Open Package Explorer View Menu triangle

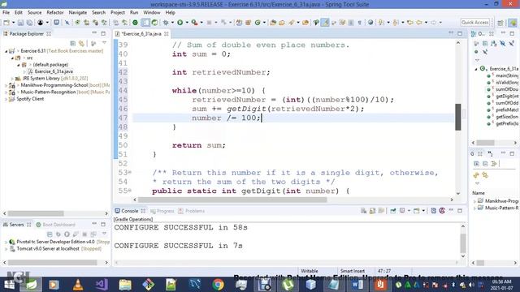point(104,43)
